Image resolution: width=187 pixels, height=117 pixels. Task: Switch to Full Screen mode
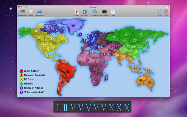coord(39,12)
